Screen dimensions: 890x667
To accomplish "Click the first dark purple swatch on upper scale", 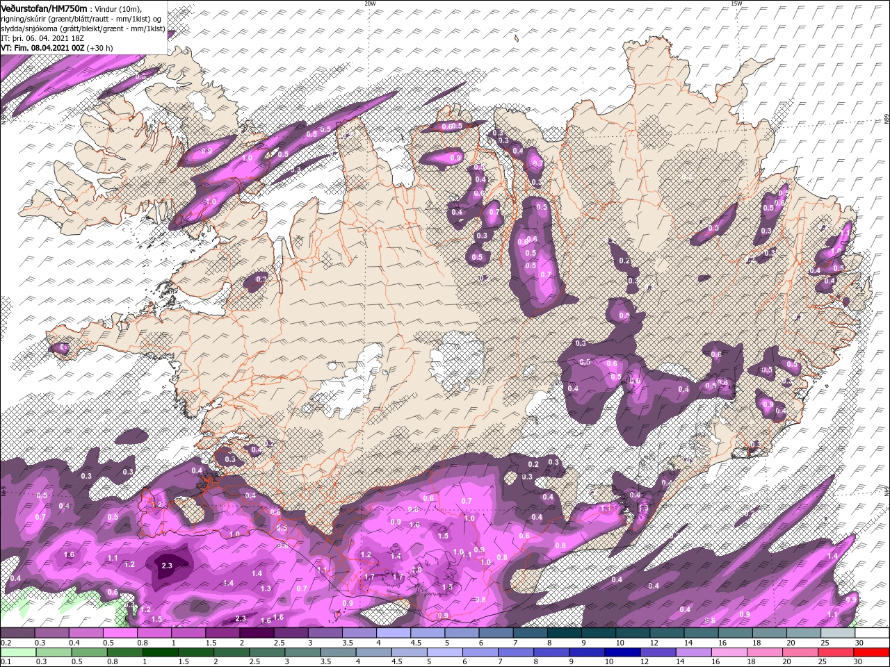I will click(17, 633).
